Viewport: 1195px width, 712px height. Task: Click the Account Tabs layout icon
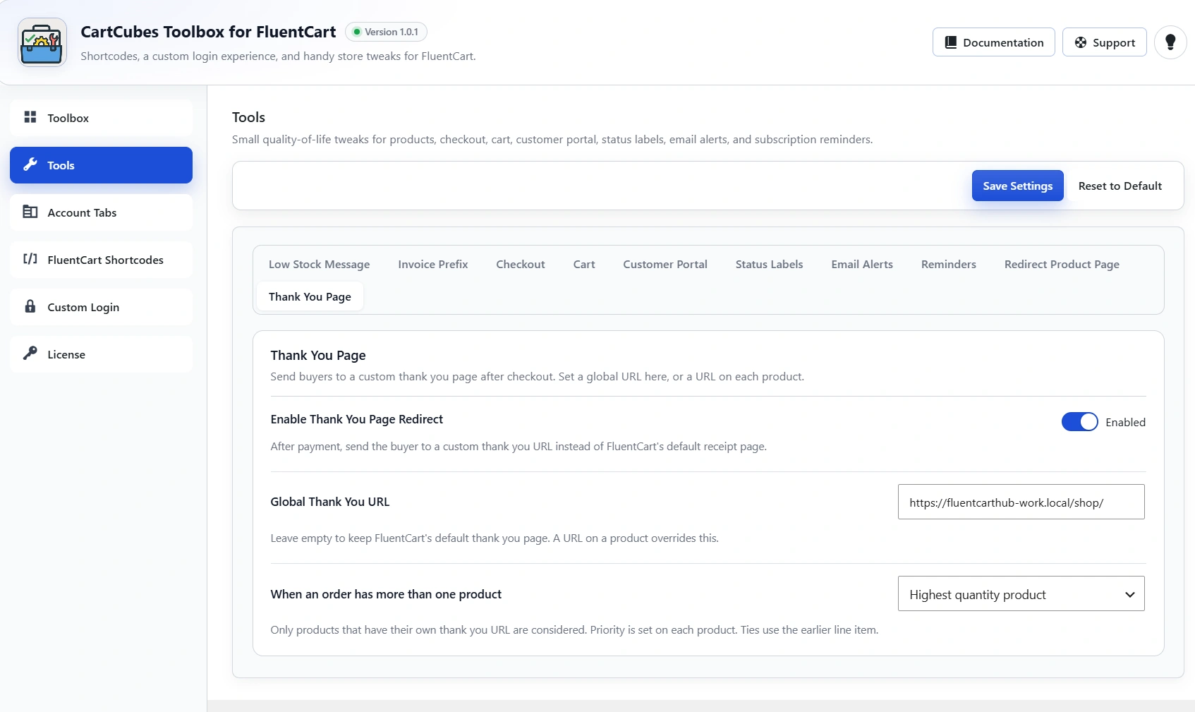tap(30, 212)
